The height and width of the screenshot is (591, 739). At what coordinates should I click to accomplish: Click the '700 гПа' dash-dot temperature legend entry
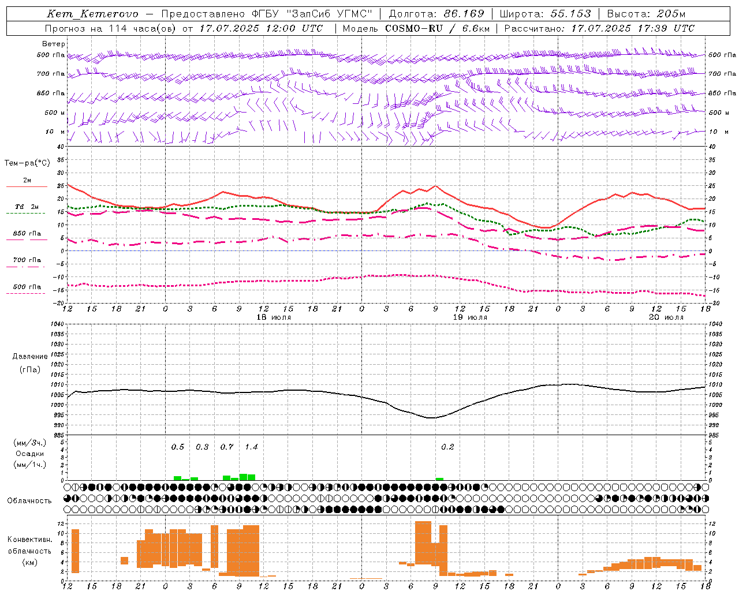coord(27,260)
